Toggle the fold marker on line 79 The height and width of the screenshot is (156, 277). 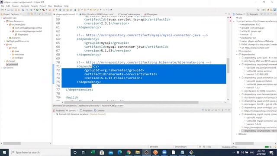coord(61,97)
